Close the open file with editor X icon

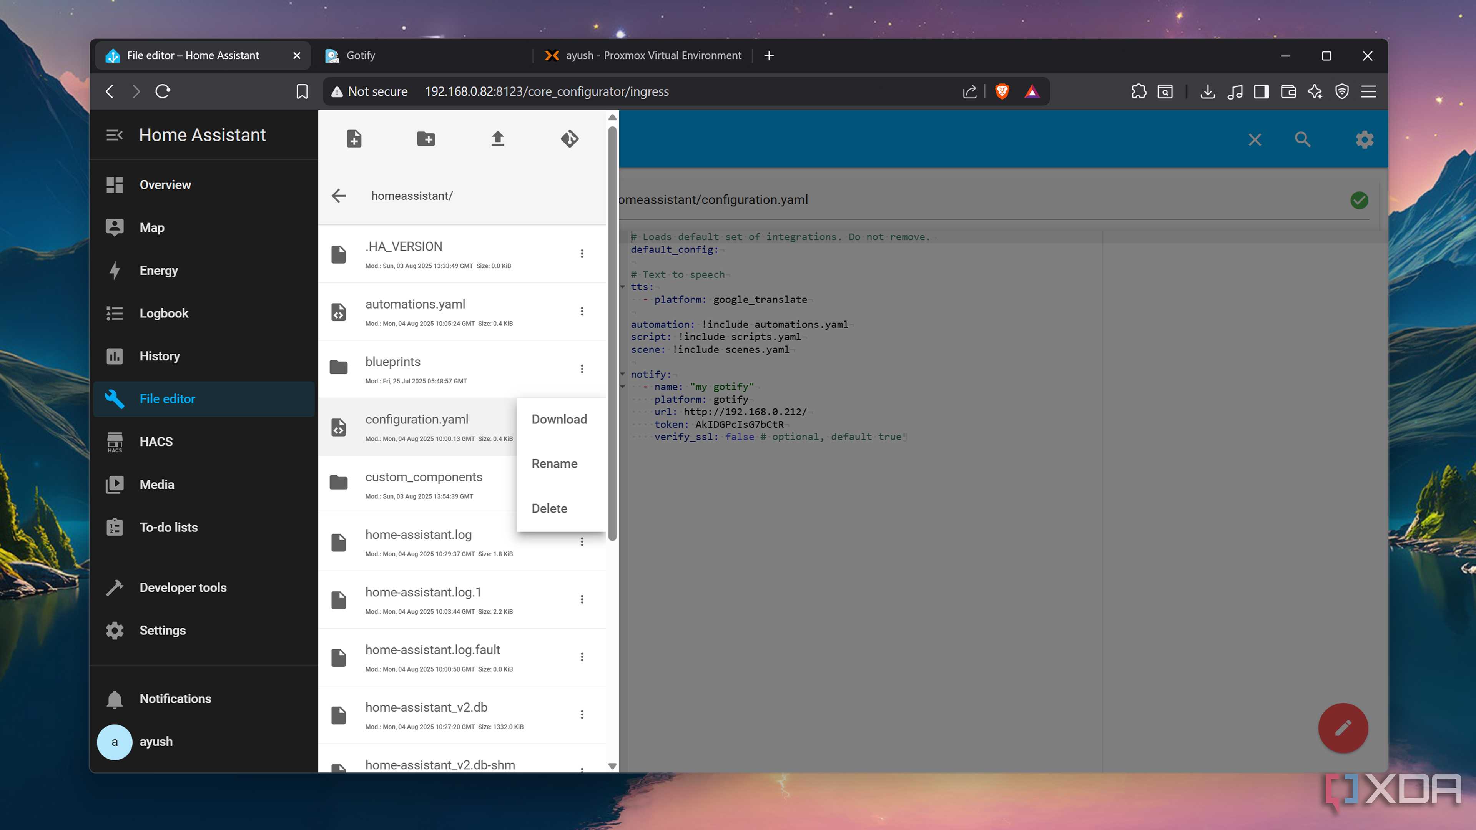tap(1255, 140)
